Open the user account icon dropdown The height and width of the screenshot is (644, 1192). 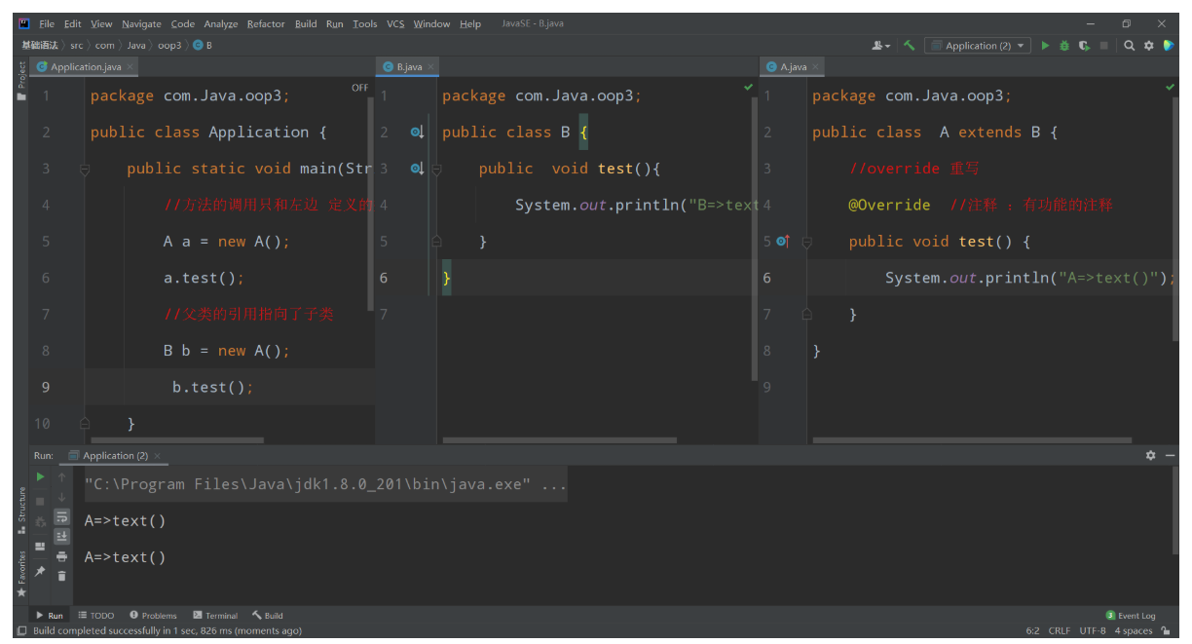881,46
